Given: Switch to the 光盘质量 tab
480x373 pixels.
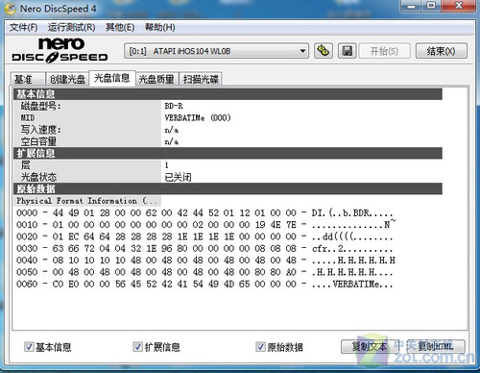Looking at the screenshot, I should point(156,79).
